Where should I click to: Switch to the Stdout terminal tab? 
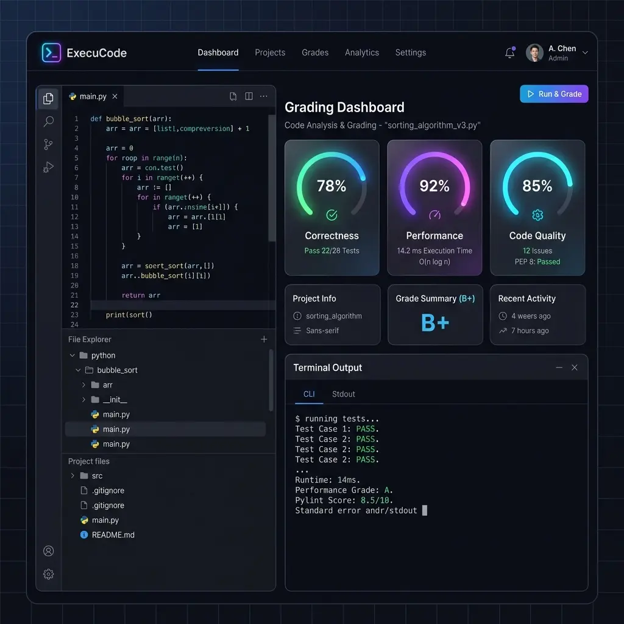coord(344,394)
